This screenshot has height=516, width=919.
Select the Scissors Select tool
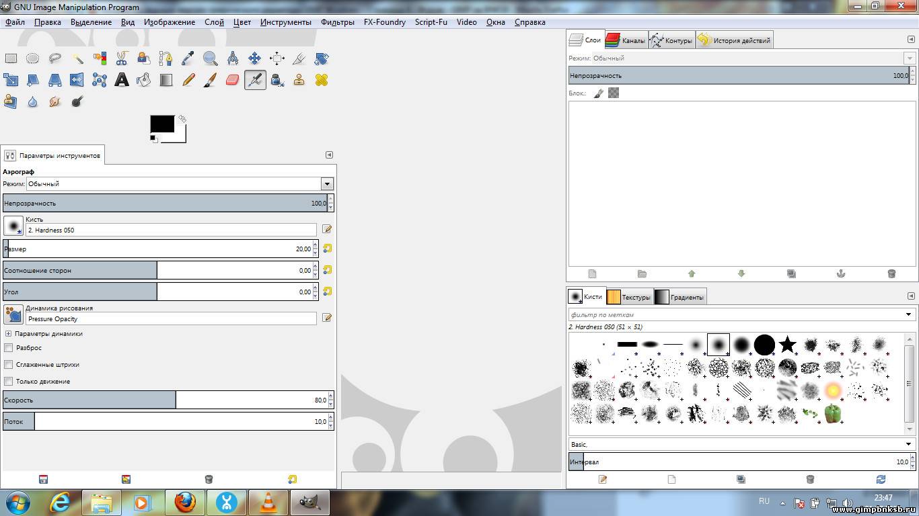coord(122,58)
